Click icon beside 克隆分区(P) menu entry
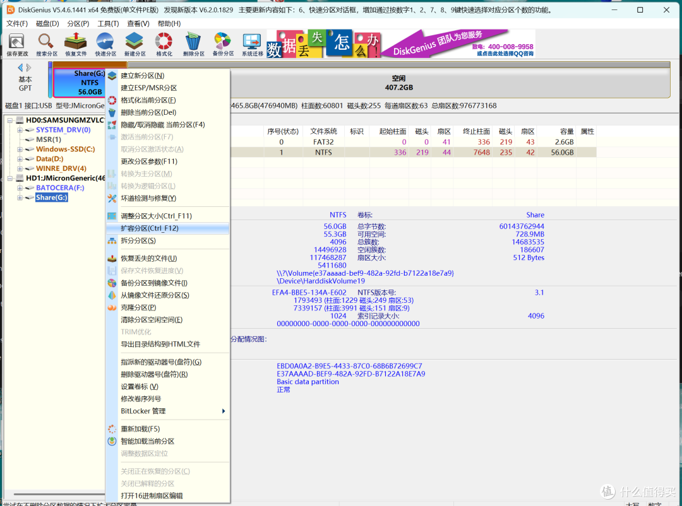This screenshot has width=682, height=506. 112,307
